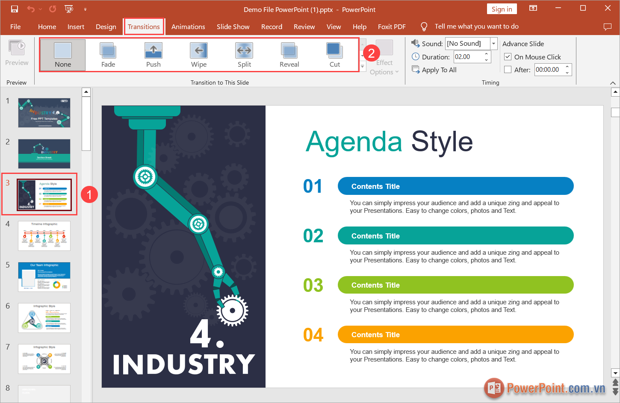Viewport: 620px width, 403px height.
Task: Apply the Push transition
Action: (154, 55)
